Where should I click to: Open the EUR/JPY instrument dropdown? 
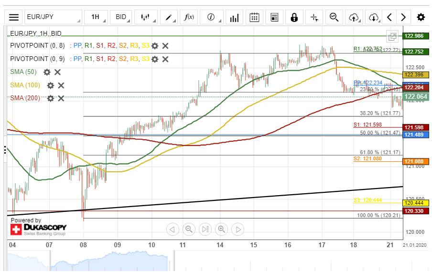click(53, 18)
